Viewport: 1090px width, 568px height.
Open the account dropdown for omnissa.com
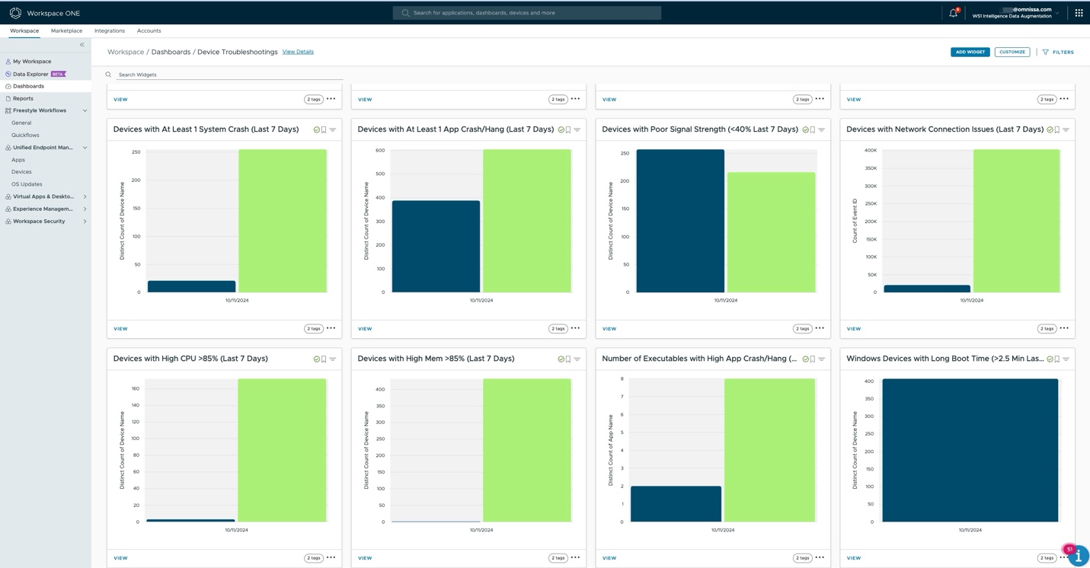coord(1057,13)
